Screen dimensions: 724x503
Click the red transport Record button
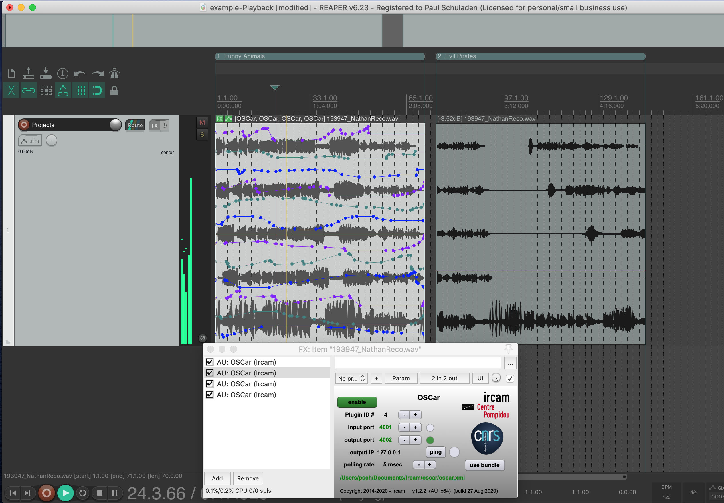[47, 493]
